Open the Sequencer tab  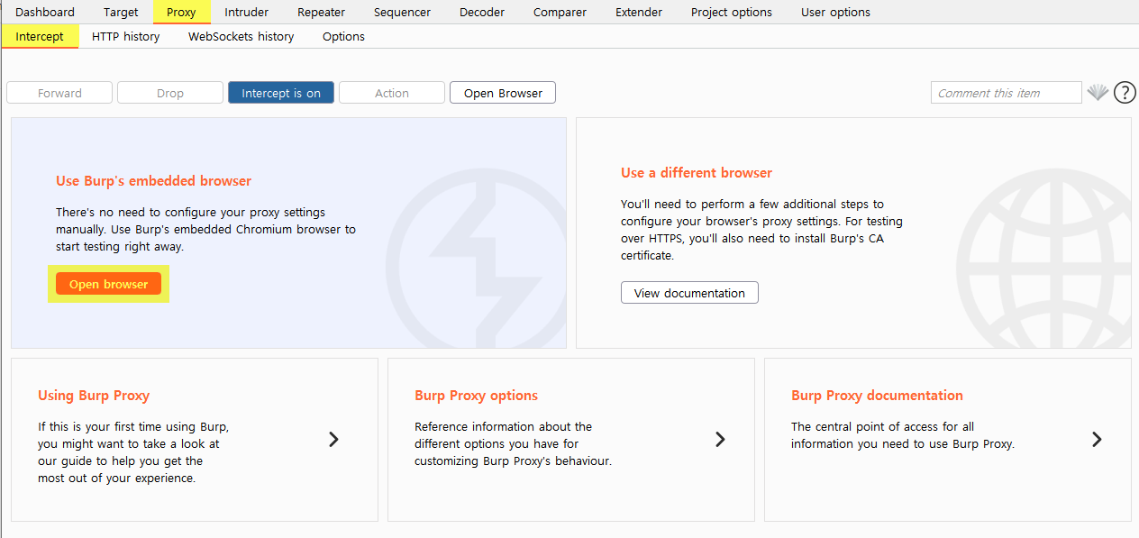coord(402,12)
